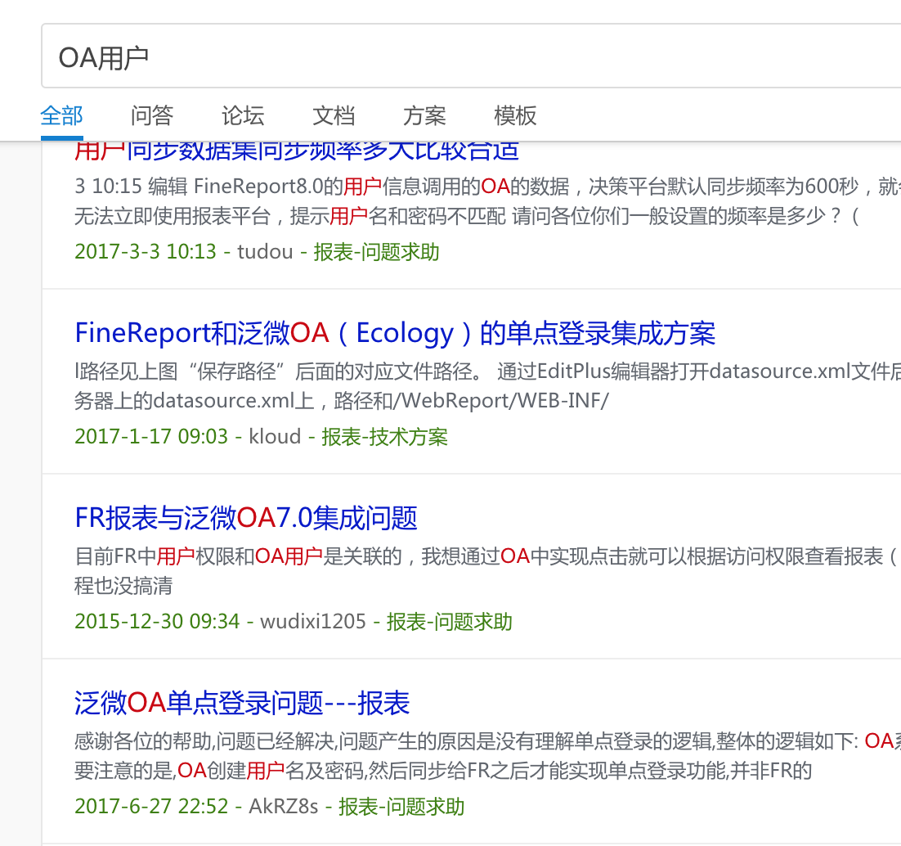Click author name tudou
Screen dimensions: 901x846
tap(265, 252)
